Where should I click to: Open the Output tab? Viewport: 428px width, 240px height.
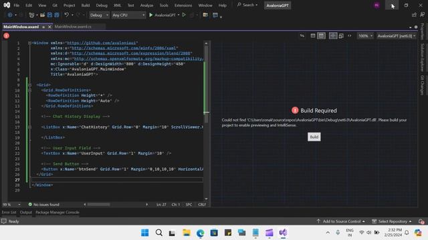tap(26, 212)
